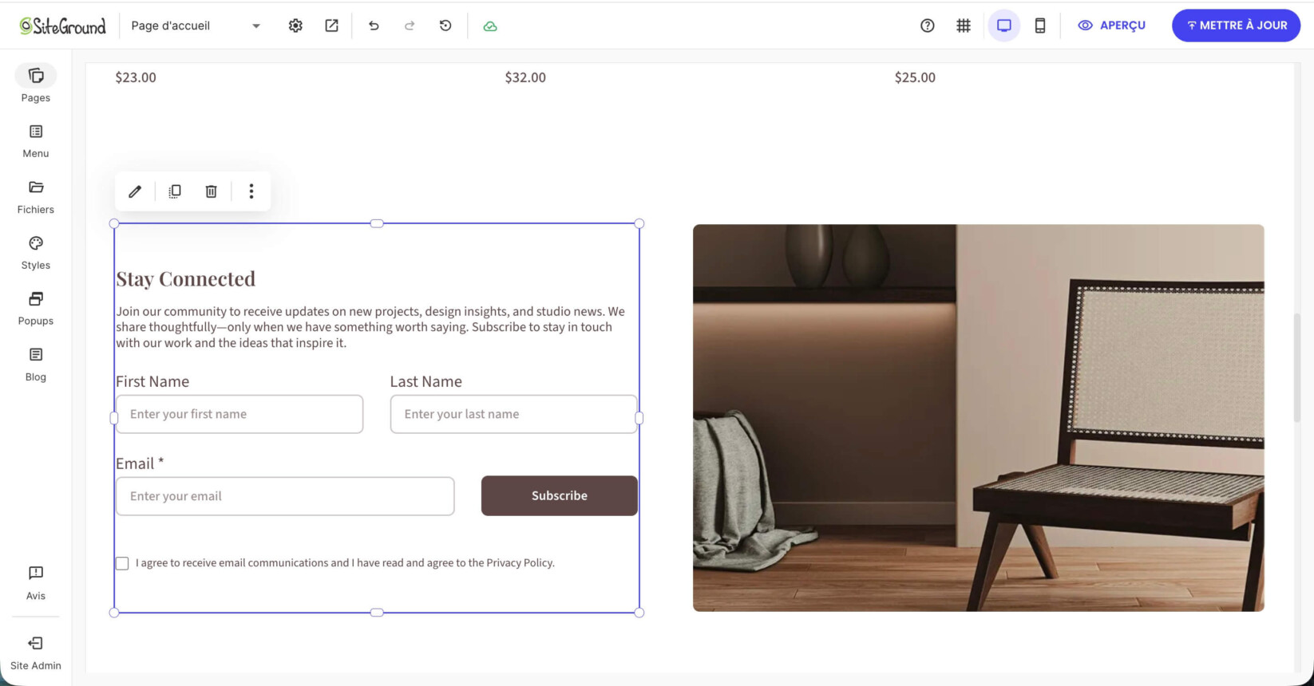The height and width of the screenshot is (686, 1314).
Task: Redo the last undone change
Action: pos(410,26)
